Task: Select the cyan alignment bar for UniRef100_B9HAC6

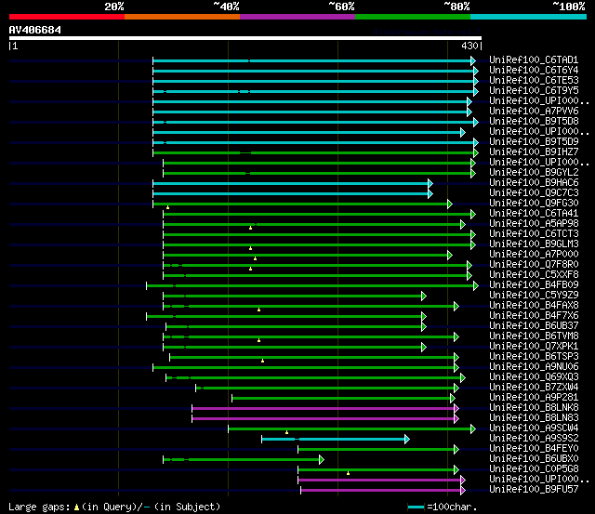Action: (293, 184)
